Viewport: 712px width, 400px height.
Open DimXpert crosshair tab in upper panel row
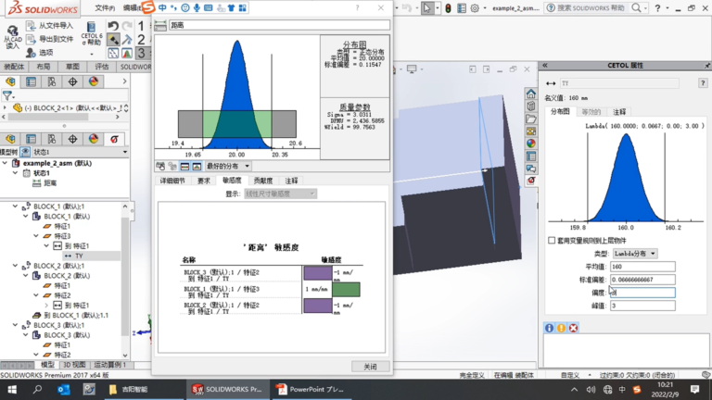coord(72,81)
